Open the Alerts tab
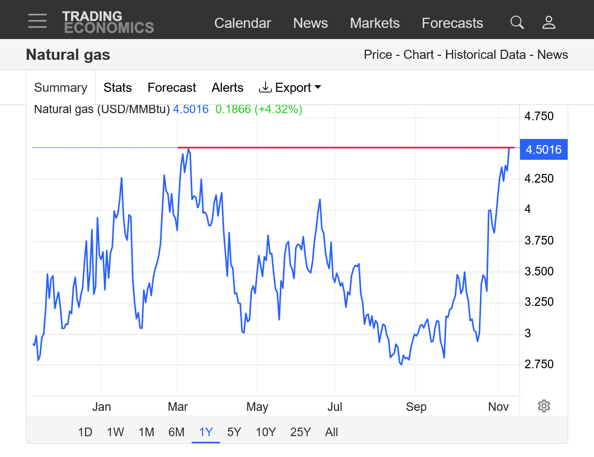 point(227,88)
